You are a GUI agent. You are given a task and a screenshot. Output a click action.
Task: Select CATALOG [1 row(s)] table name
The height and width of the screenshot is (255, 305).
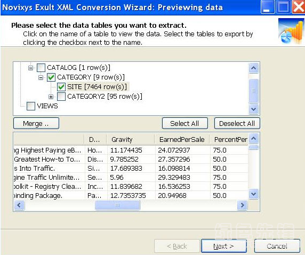78,68
